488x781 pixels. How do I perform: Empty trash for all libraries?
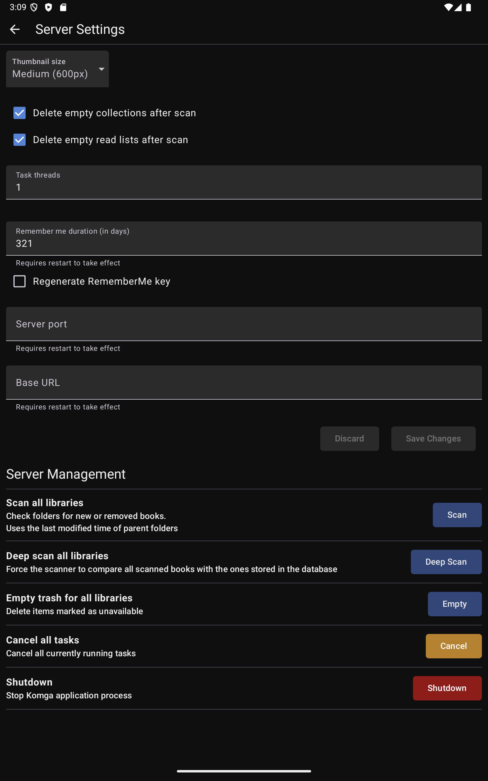pyautogui.click(x=455, y=604)
